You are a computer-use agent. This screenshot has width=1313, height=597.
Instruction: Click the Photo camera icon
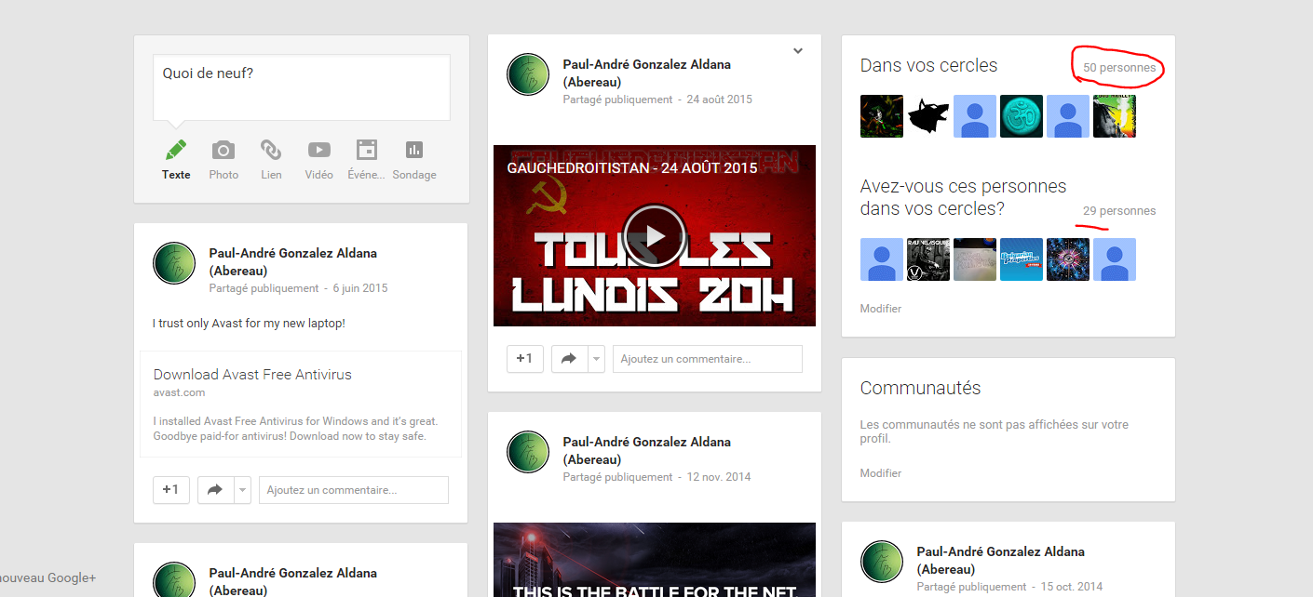click(x=223, y=150)
